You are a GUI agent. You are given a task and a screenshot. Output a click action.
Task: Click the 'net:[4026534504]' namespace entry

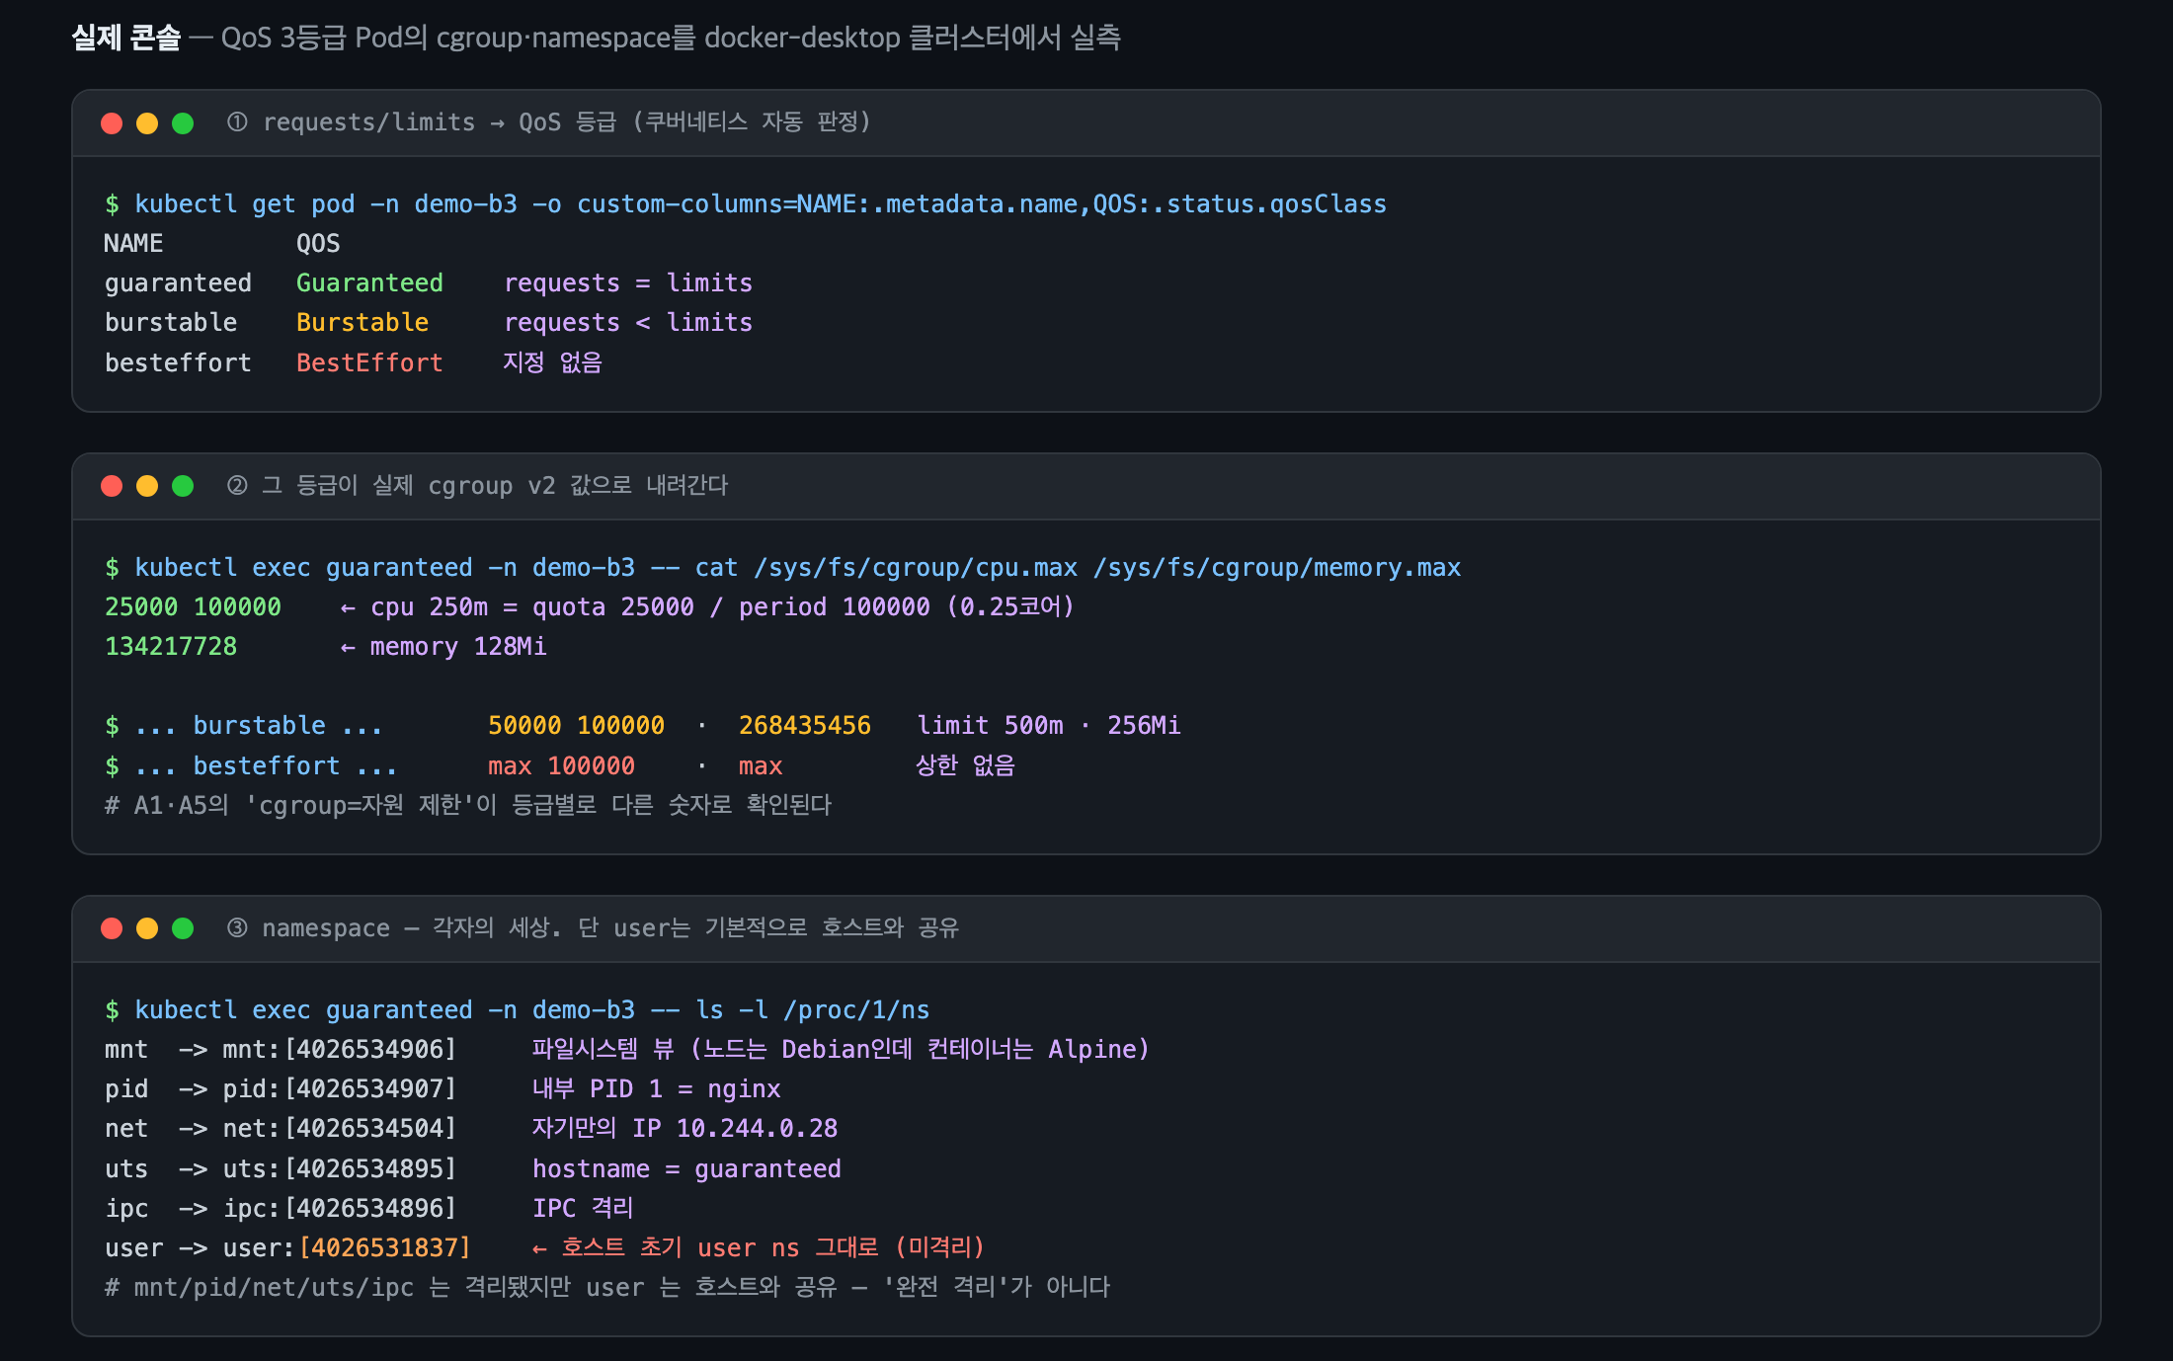(340, 1129)
